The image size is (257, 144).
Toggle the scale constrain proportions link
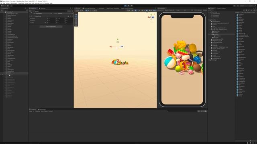(x=45, y=22)
